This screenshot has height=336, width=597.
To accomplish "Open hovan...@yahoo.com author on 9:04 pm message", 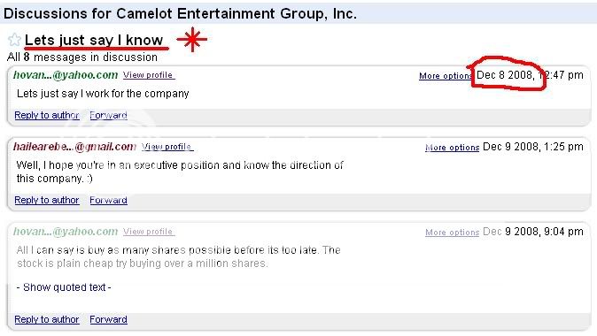I will pos(66,231).
